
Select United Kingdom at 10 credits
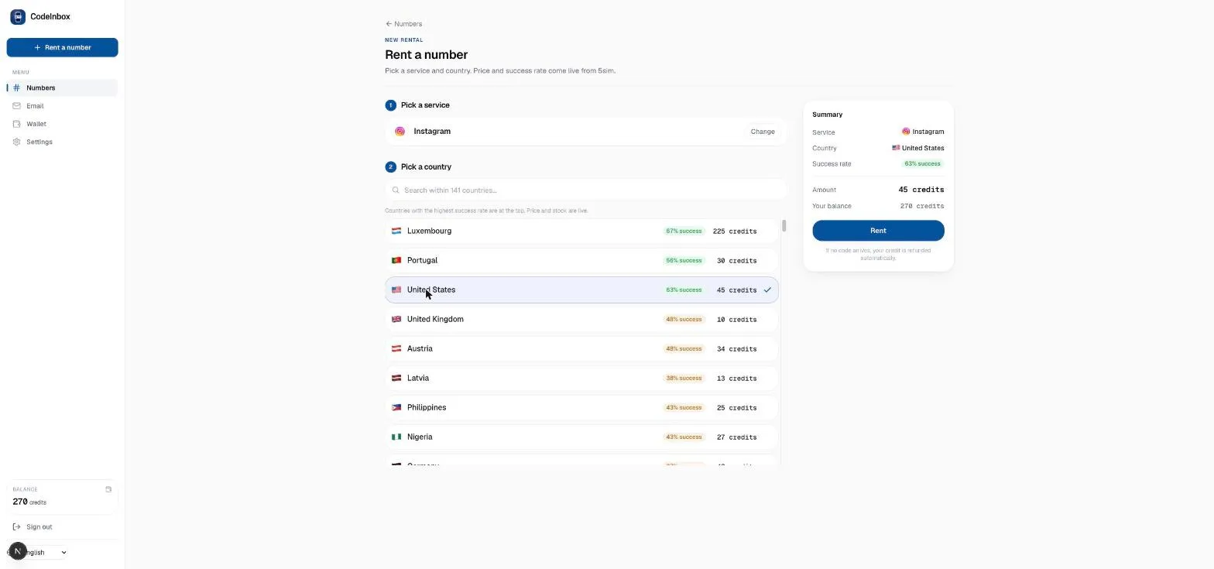click(581, 319)
